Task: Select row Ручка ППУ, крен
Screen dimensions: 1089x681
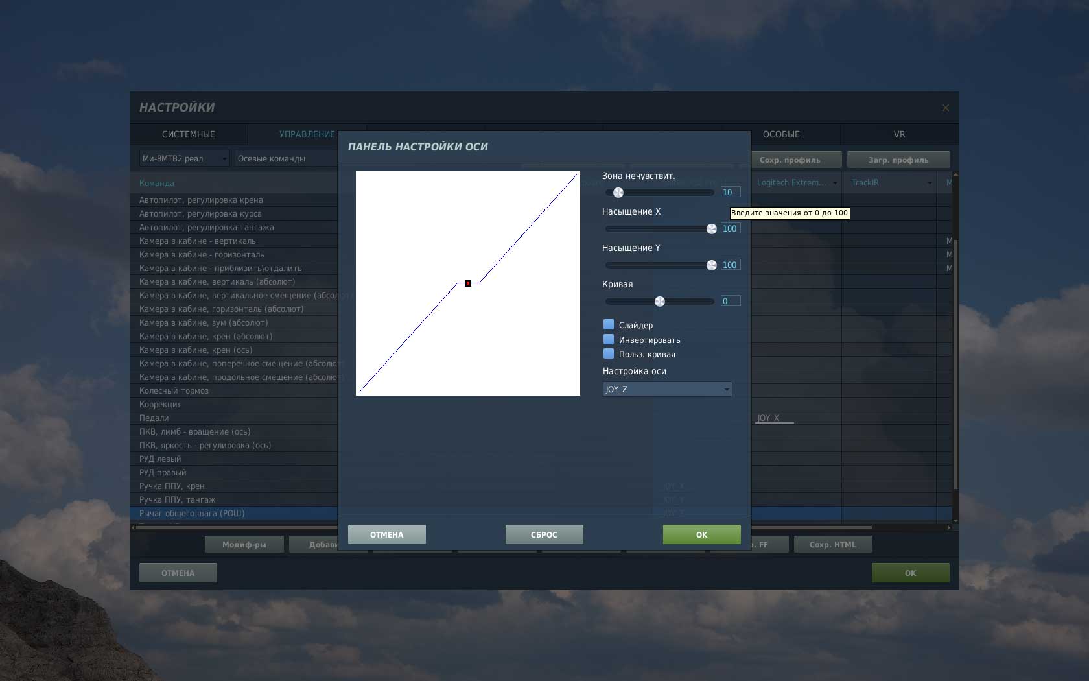Action: coord(234,486)
